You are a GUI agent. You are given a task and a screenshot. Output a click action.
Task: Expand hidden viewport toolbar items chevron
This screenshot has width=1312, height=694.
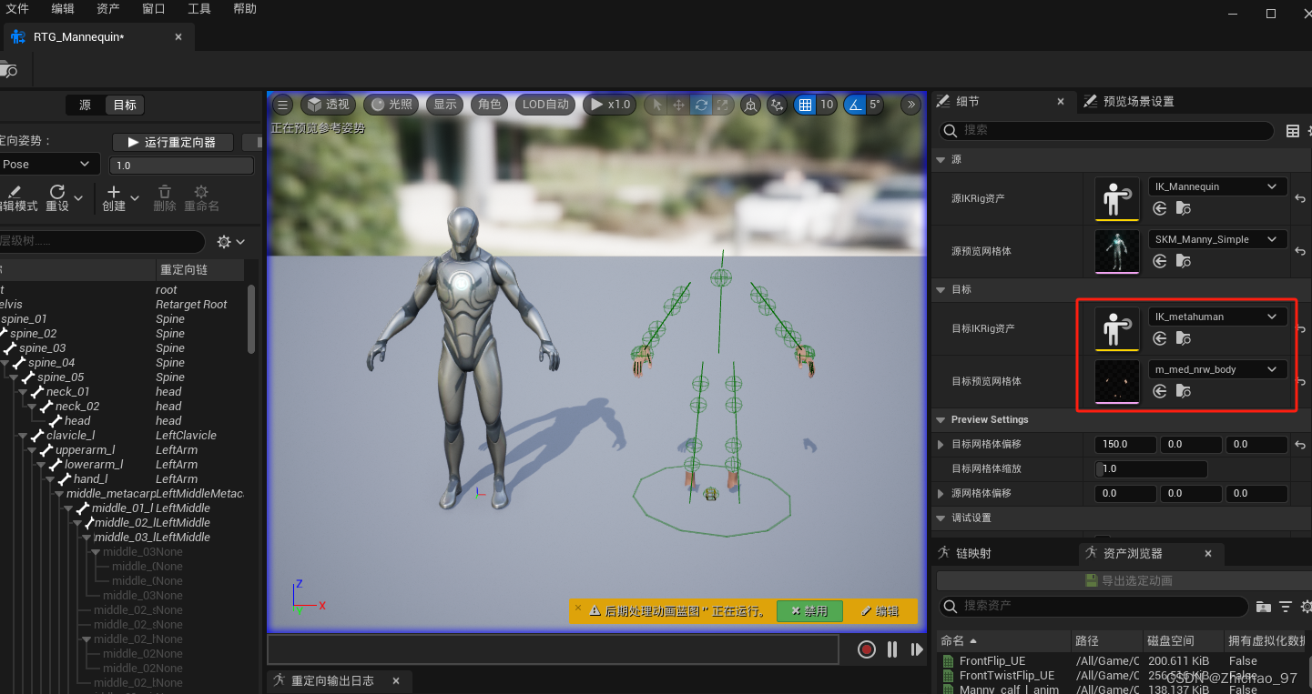point(910,105)
